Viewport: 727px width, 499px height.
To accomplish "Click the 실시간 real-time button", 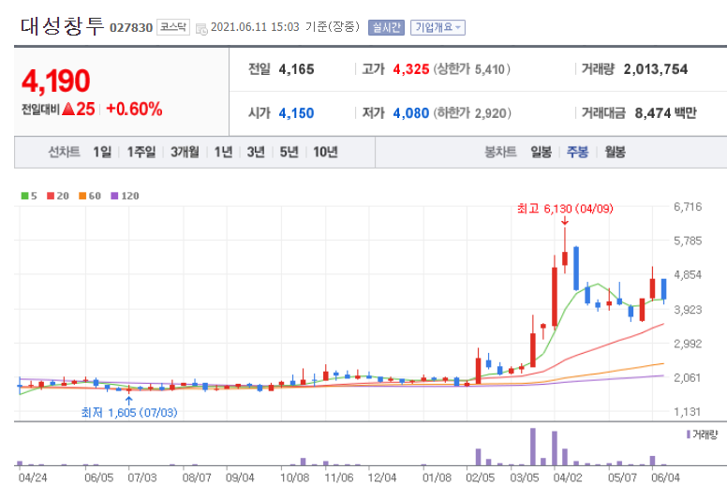I will (x=386, y=27).
